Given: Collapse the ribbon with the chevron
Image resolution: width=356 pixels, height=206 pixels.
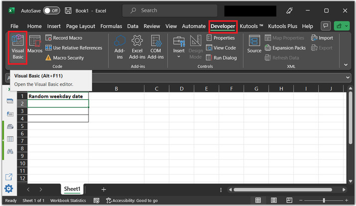Looking at the screenshot, I should tap(346, 65).
